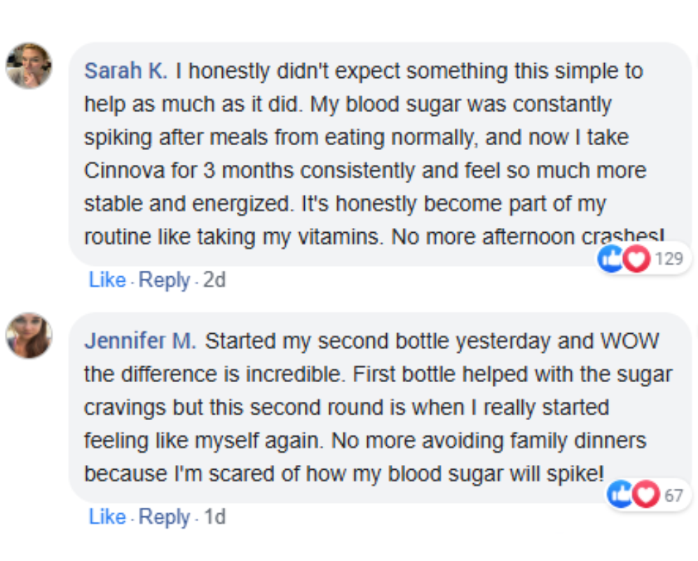Viewport: 698px width, 561px height.
Task: Reply to Jennifer M.'s comment
Action: [x=164, y=517]
